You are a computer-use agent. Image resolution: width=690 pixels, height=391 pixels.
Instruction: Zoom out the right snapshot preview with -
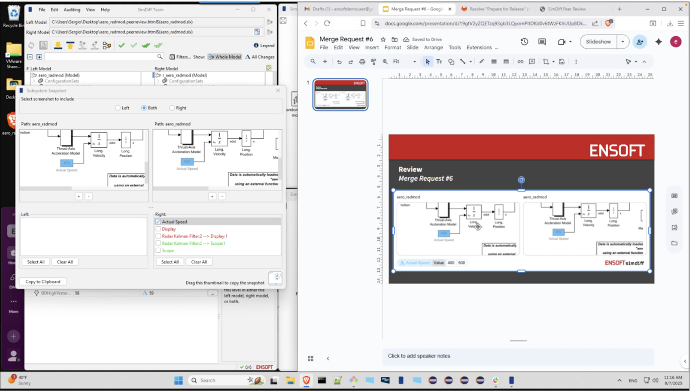tap(222, 197)
